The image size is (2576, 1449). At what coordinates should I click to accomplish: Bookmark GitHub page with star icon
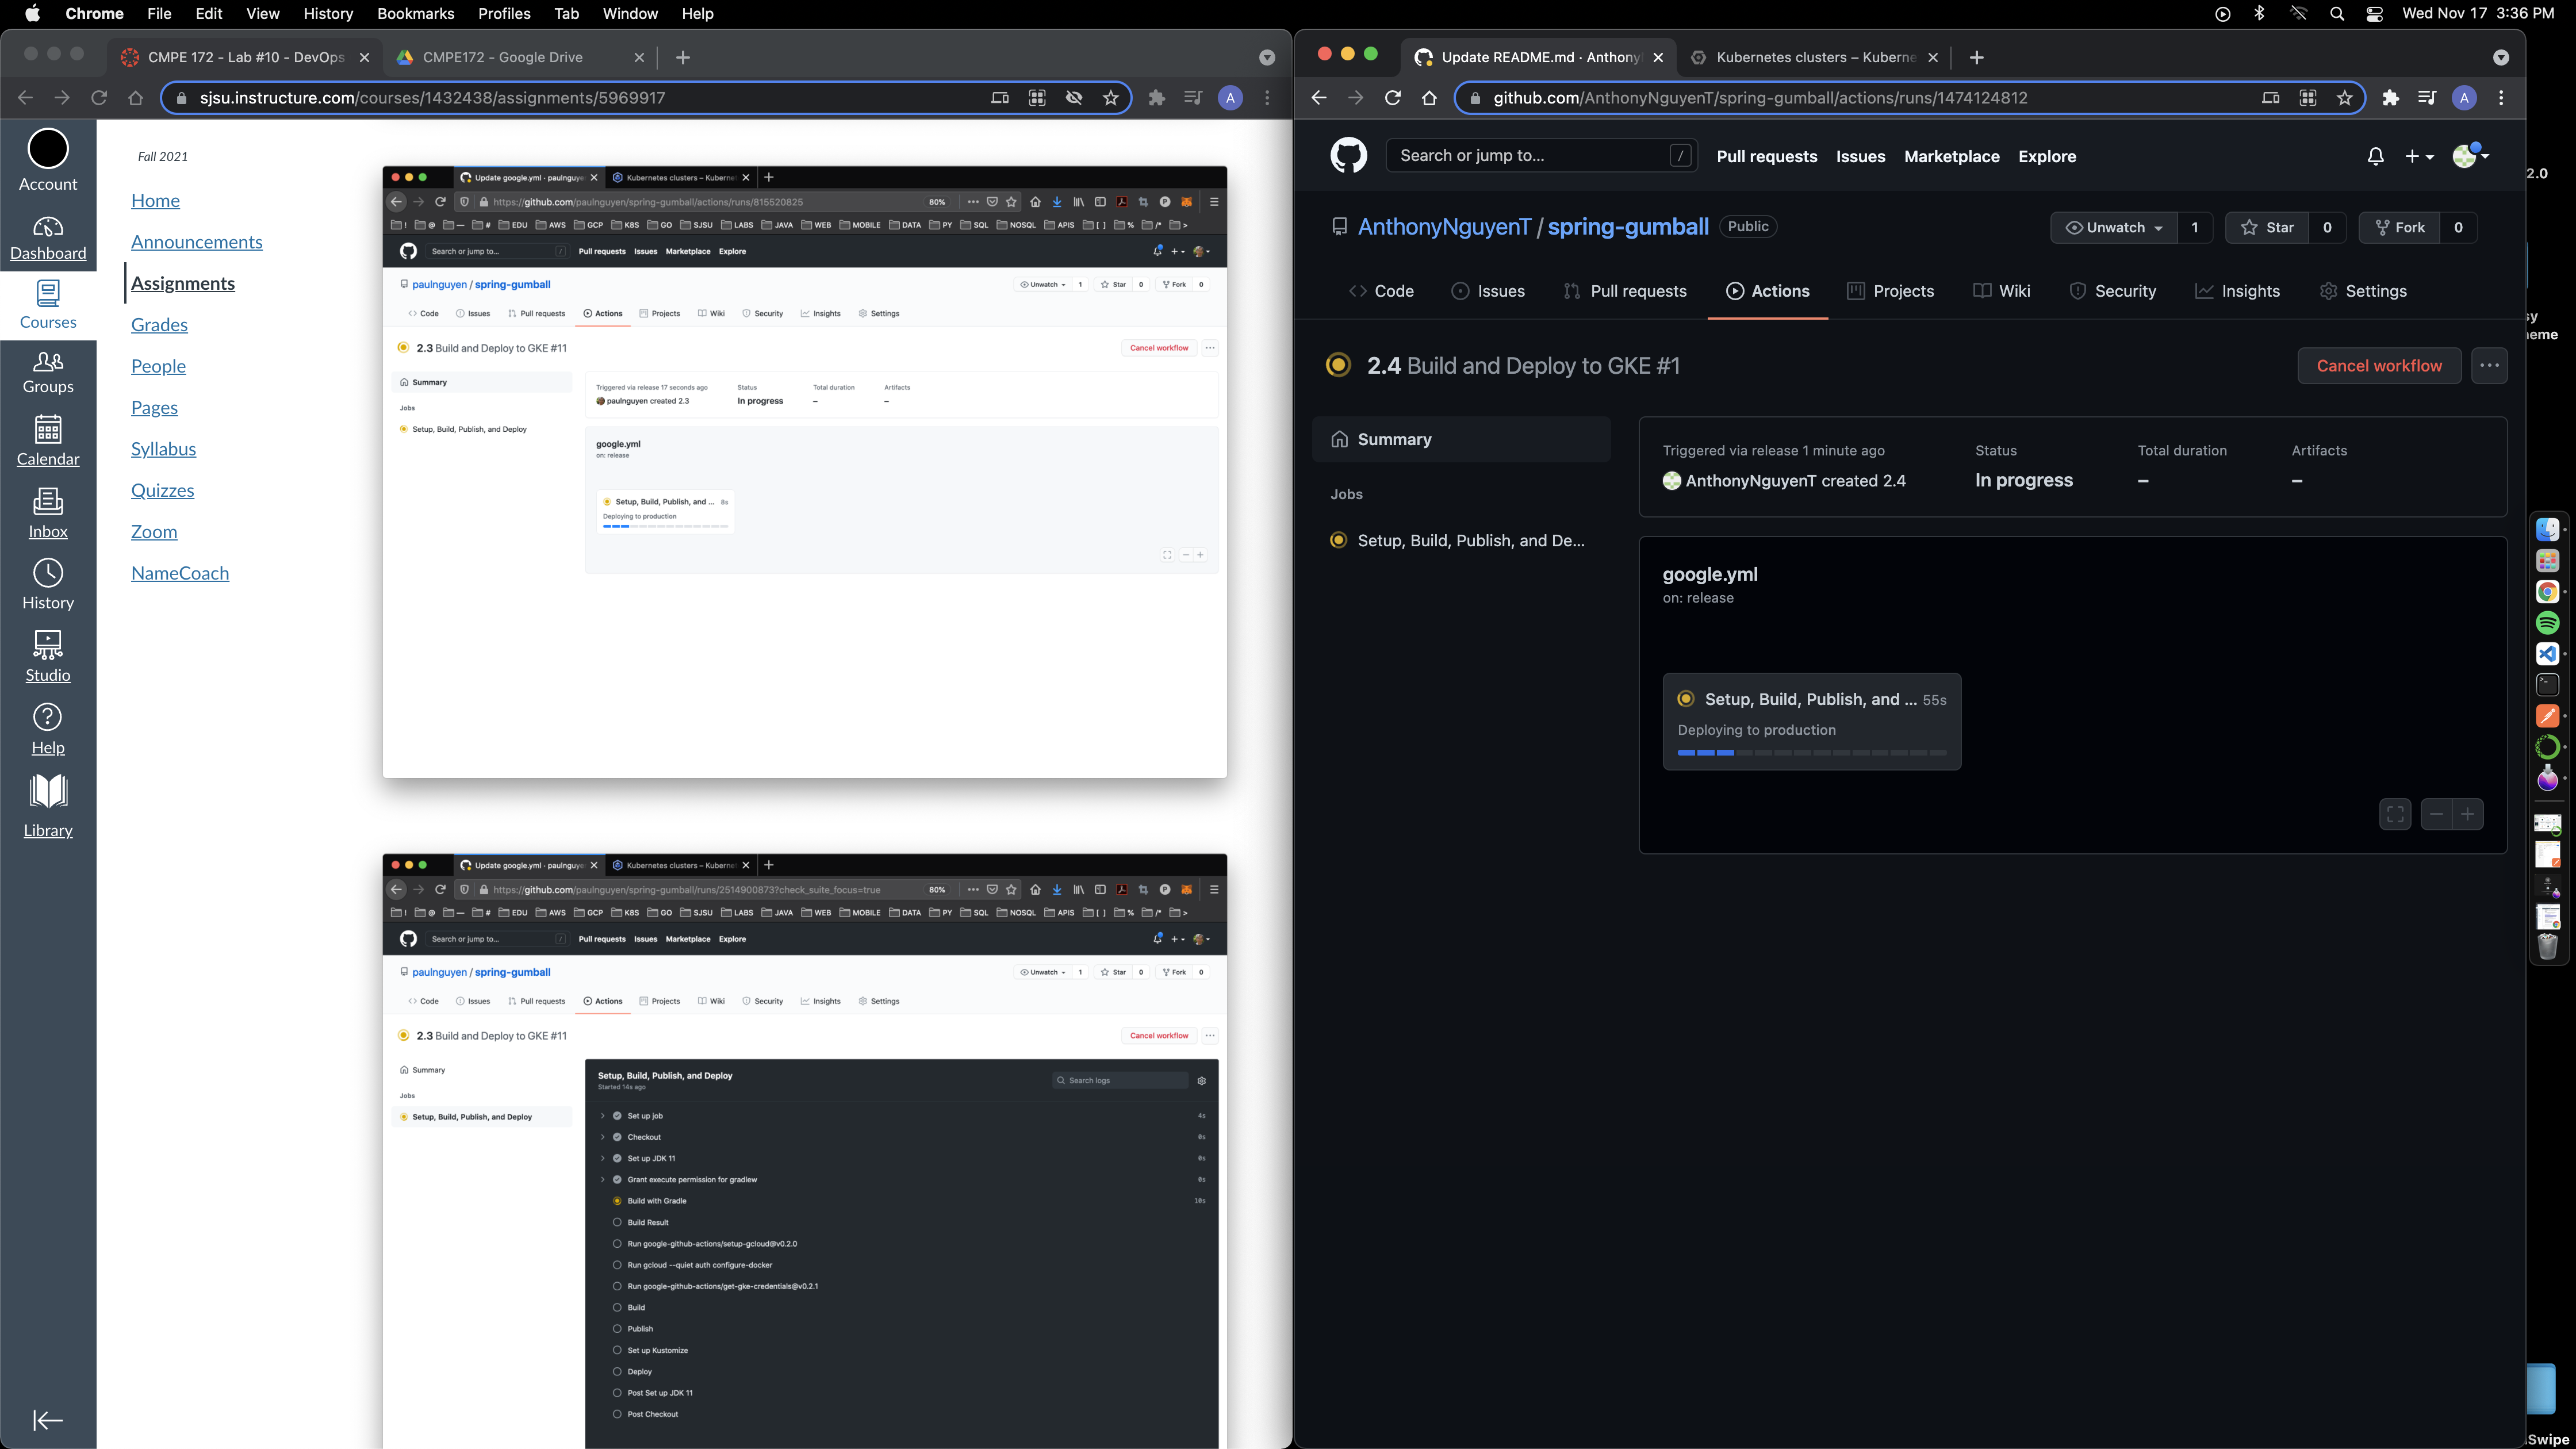pos(2344,98)
